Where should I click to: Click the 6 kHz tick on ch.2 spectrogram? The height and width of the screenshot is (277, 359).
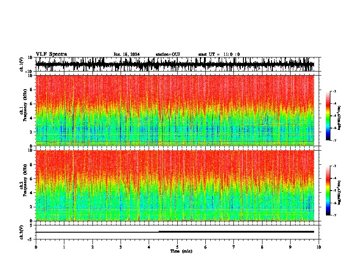tap(31, 179)
